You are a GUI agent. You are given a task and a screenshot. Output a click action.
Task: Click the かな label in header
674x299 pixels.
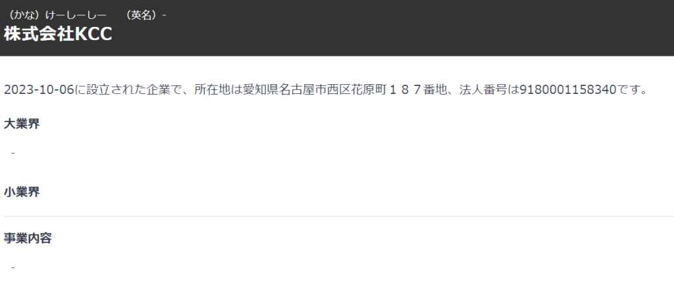(28, 15)
